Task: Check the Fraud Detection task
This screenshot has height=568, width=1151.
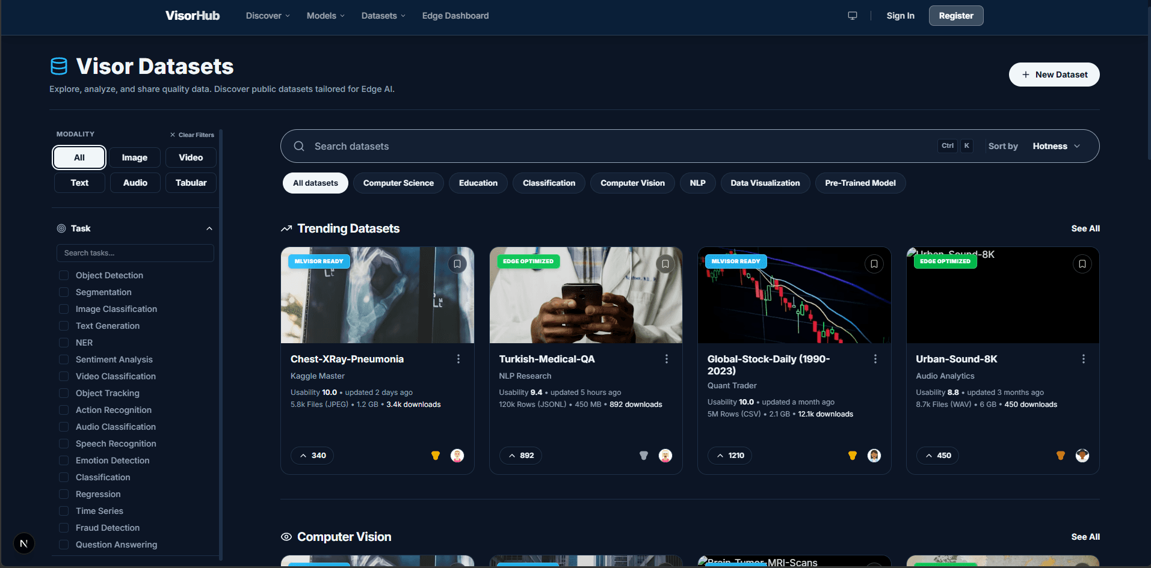Action: pos(63,528)
